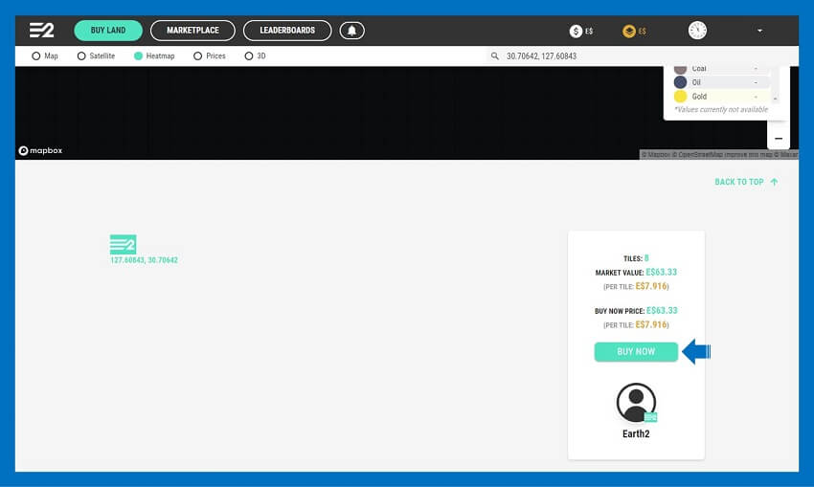This screenshot has width=814, height=487.
Task: Click the Gold color swatch
Action: point(680,97)
